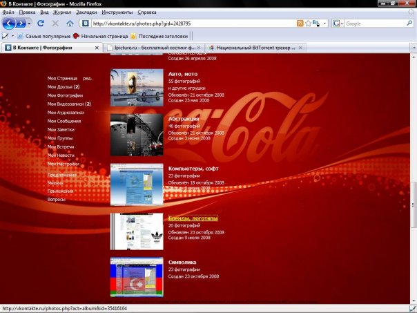Go forward with the Forward arrow button
This screenshot has height=313, width=417.
(x=21, y=23)
